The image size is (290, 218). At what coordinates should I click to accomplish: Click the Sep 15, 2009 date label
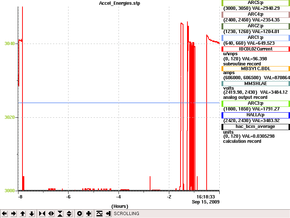[x=206, y=202]
